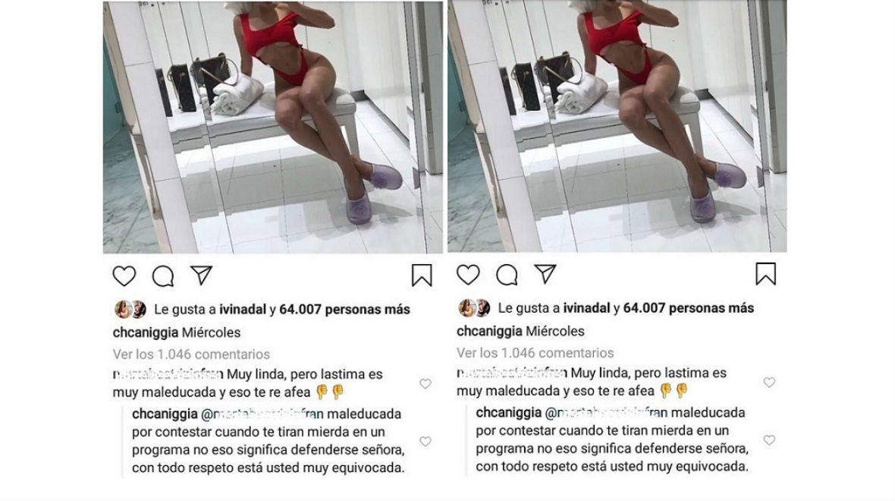895x501 pixels.
Task: Like chcaniggia's reply in left post
Action: (x=426, y=442)
